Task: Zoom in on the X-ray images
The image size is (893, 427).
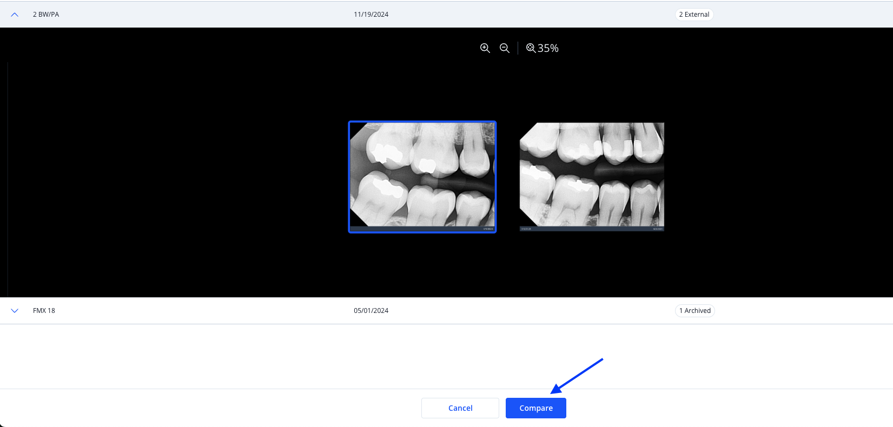Action: [x=485, y=48]
